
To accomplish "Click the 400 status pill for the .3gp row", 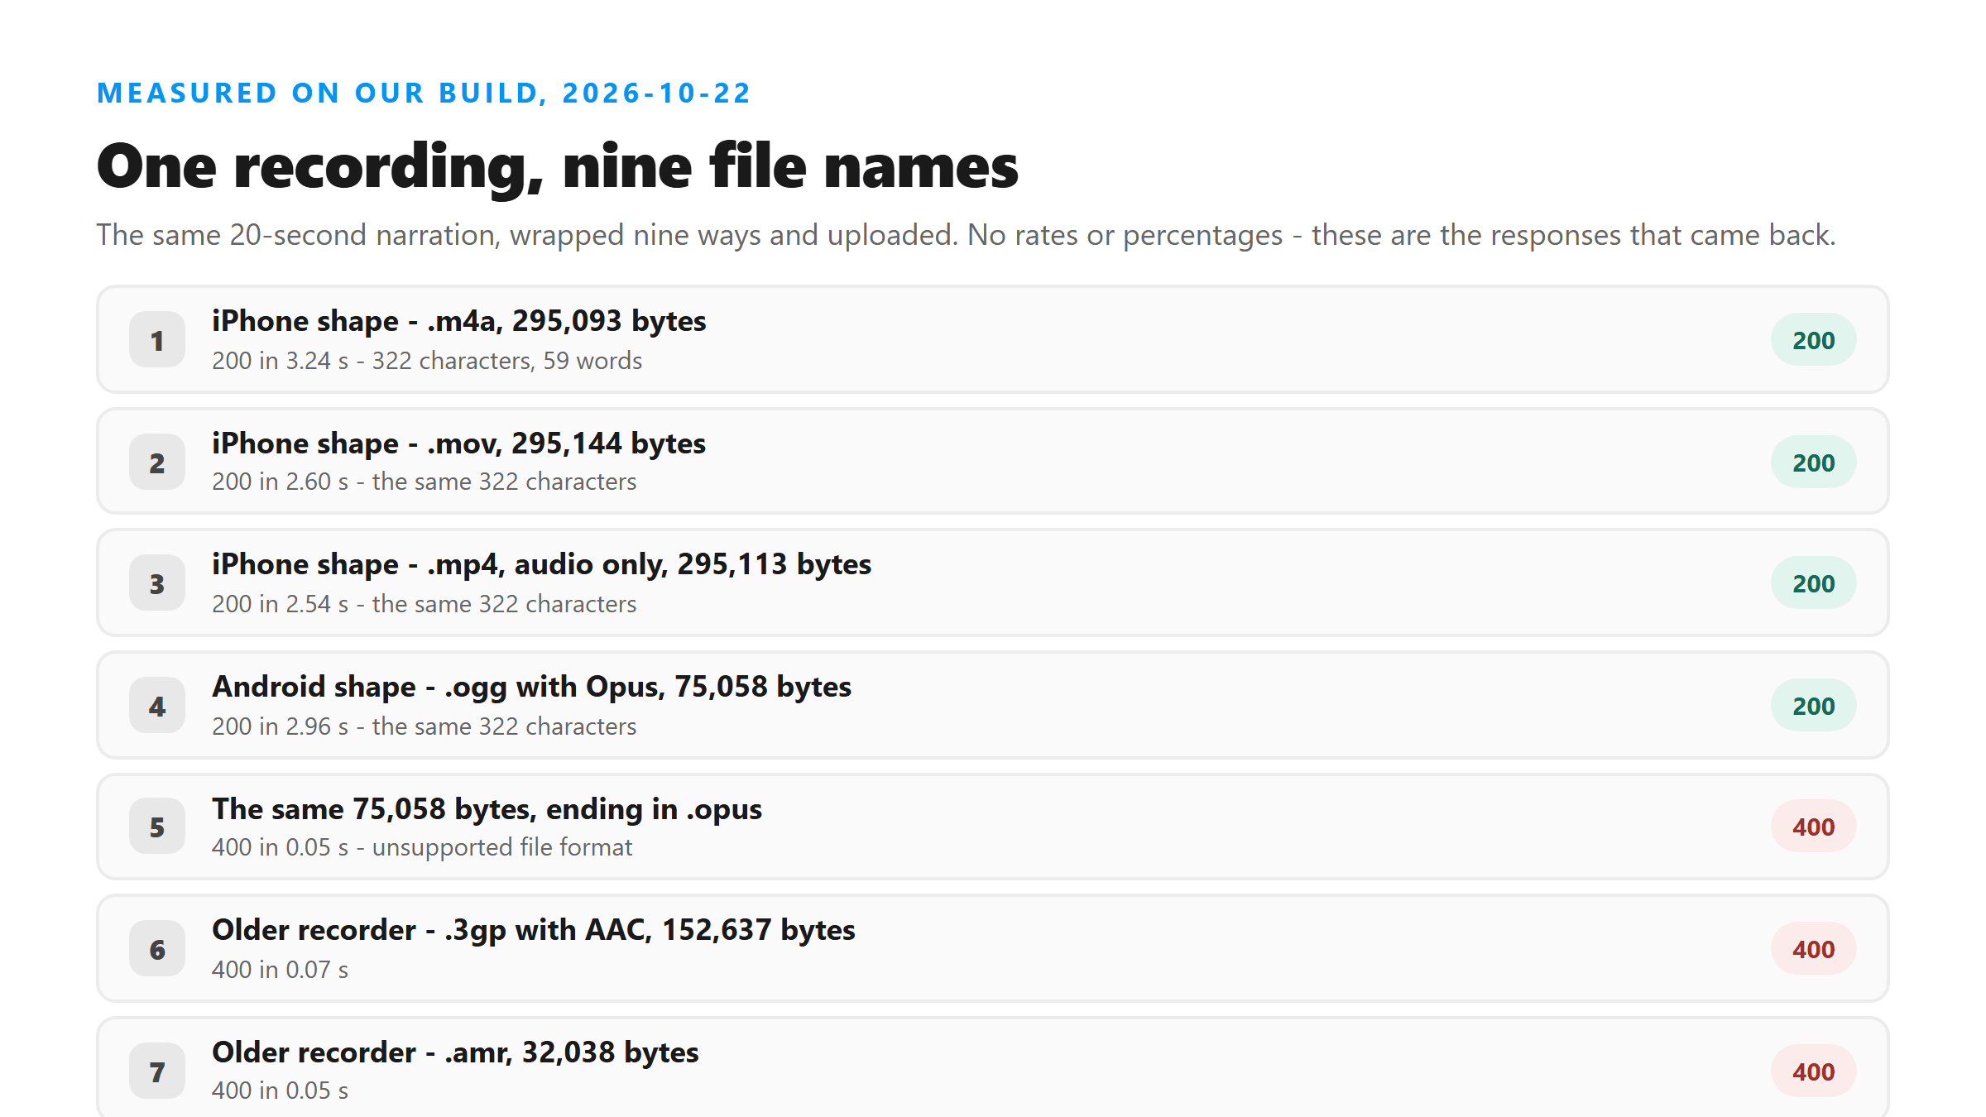I will click(x=1813, y=949).
